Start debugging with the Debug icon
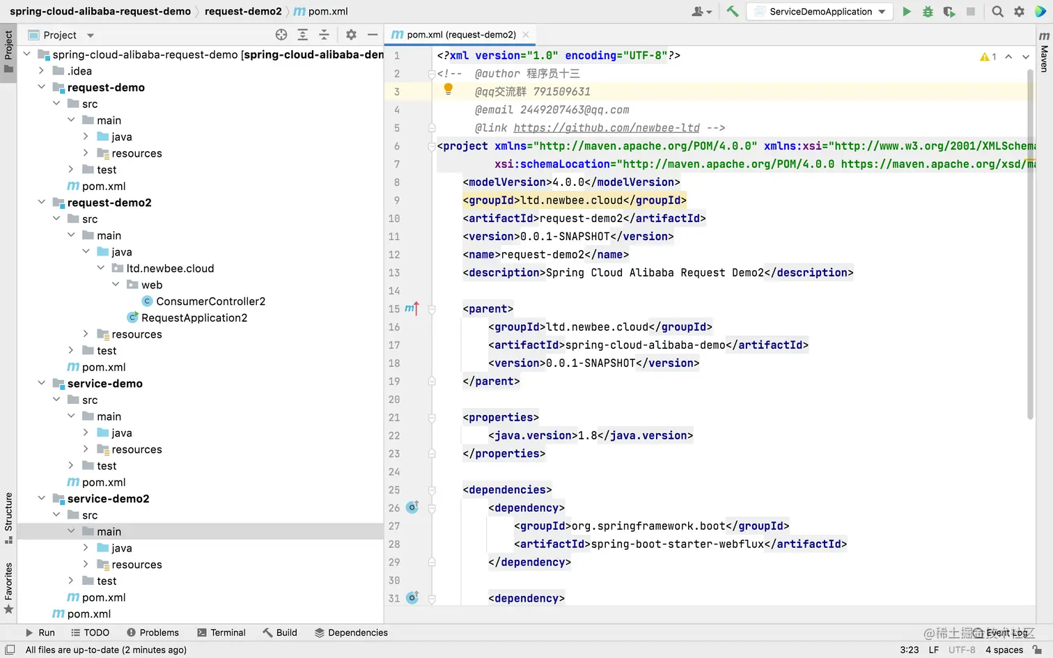The width and height of the screenshot is (1053, 658). click(x=928, y=11)
